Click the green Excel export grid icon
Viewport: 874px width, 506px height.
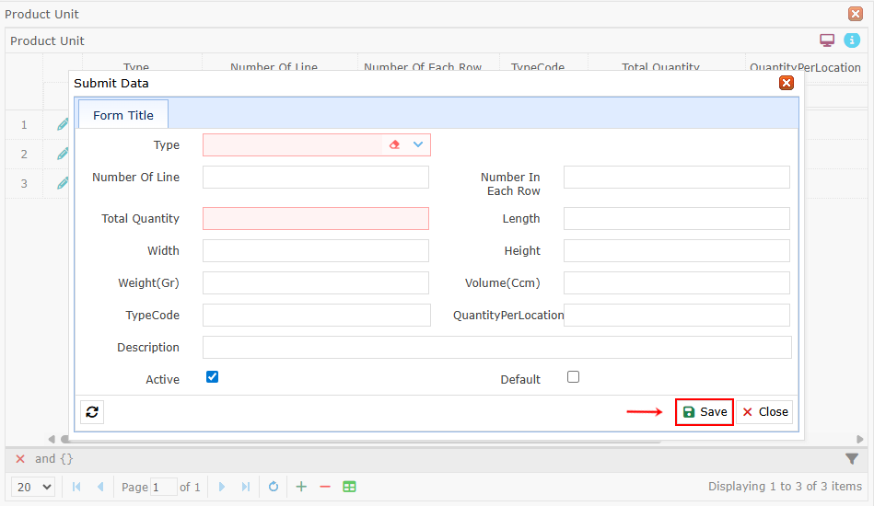click(350, 487)
